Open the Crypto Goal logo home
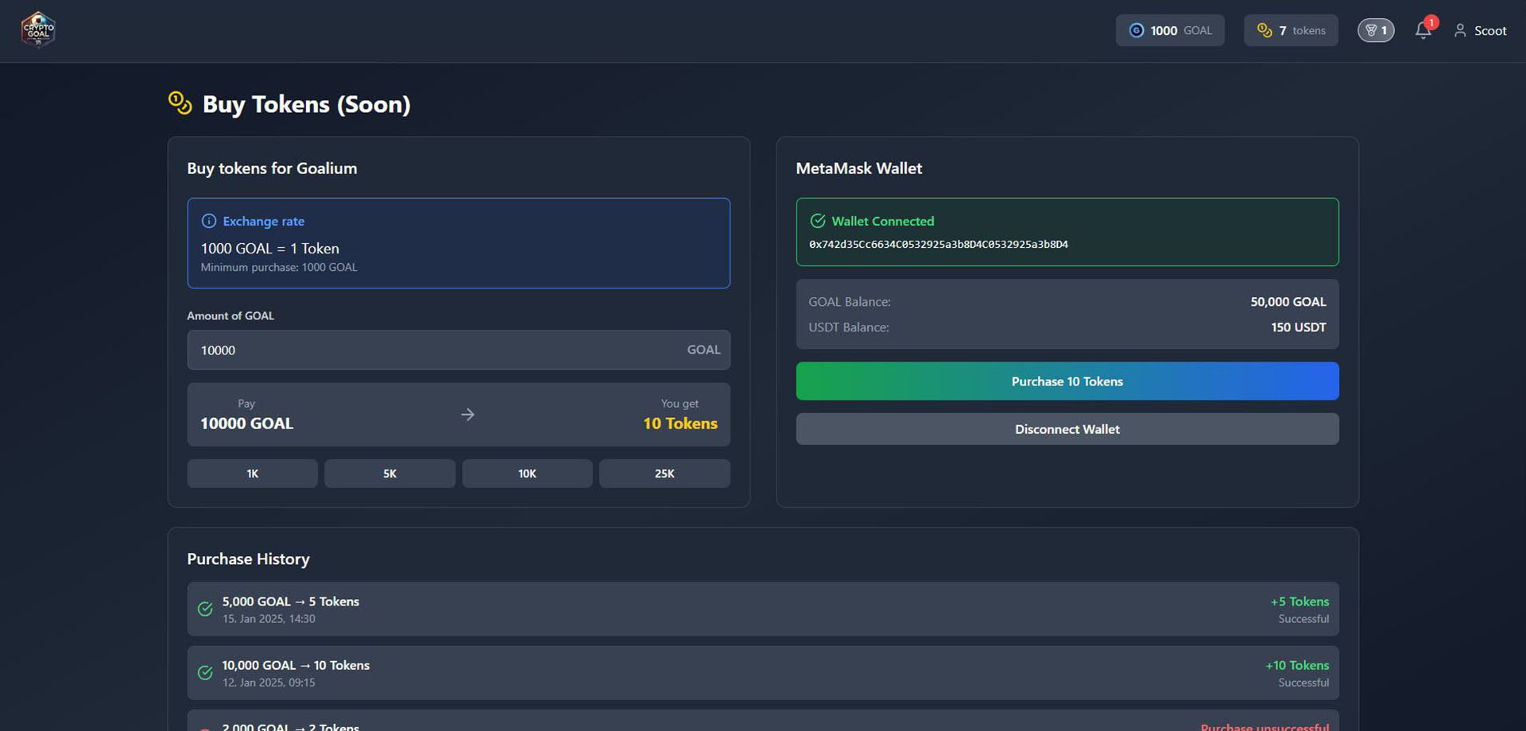Viewport: 1526px width, 731px height. pyautogui.click(x=38, y=30)
